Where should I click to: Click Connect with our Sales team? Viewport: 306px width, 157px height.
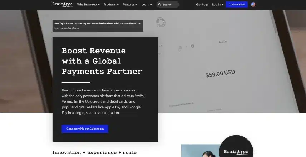coord(85,129)
